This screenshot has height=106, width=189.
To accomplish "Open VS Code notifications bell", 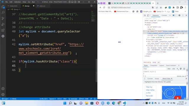I will (x=95, y=99).
